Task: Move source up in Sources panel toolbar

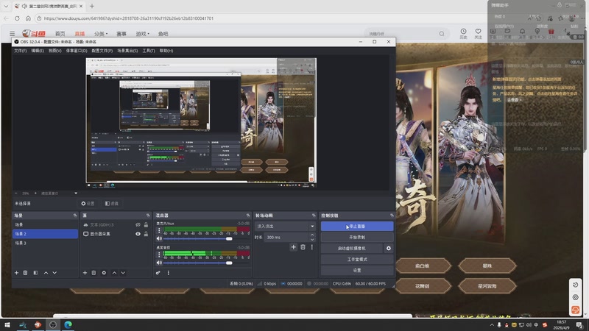Action: pos(114,273)
